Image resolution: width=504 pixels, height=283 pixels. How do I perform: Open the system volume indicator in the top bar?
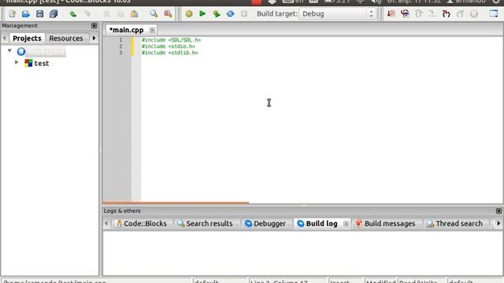(x=376, y=2)
